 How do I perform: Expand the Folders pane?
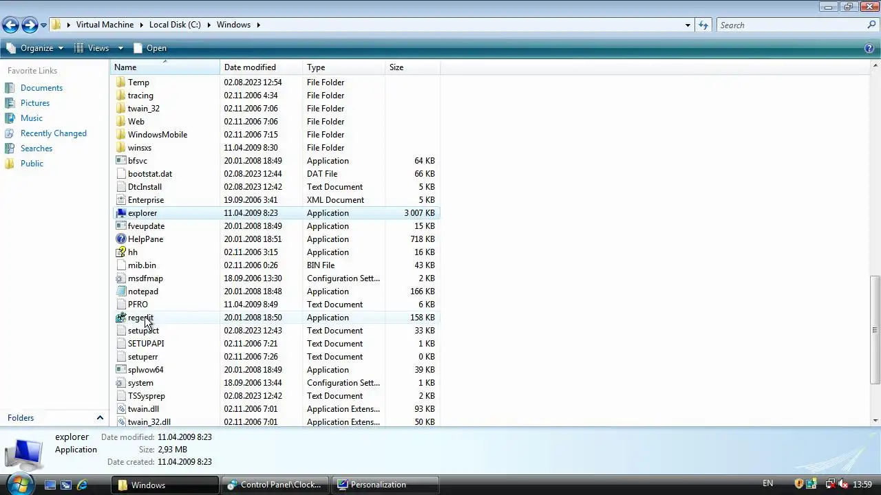tap(100, 418)
